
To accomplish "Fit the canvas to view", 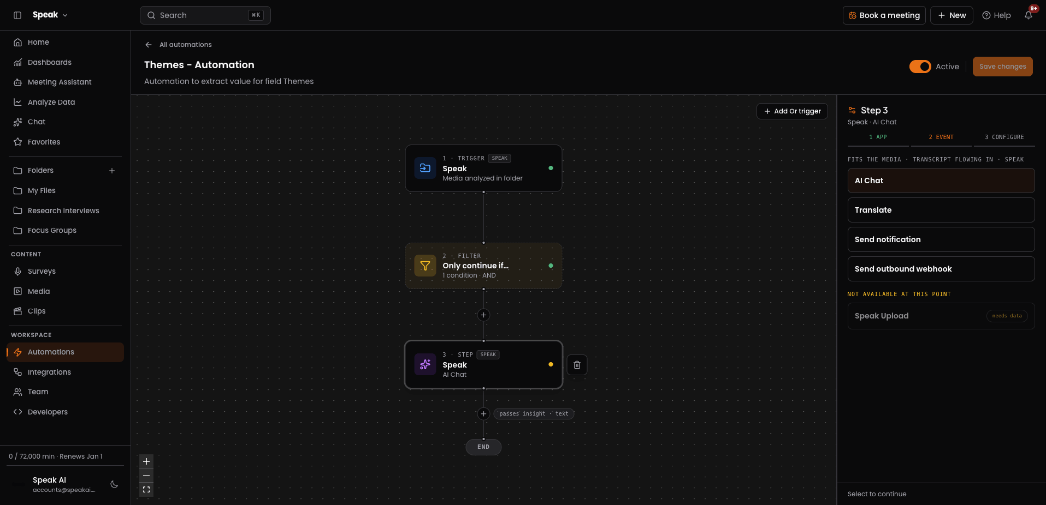I will click(x=146, y=490).
